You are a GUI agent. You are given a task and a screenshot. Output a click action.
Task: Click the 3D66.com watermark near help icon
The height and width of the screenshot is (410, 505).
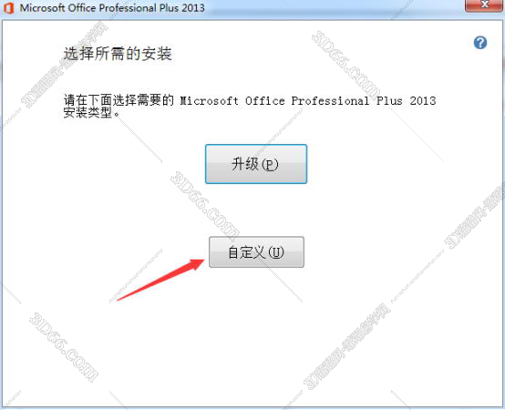(346, 66)
